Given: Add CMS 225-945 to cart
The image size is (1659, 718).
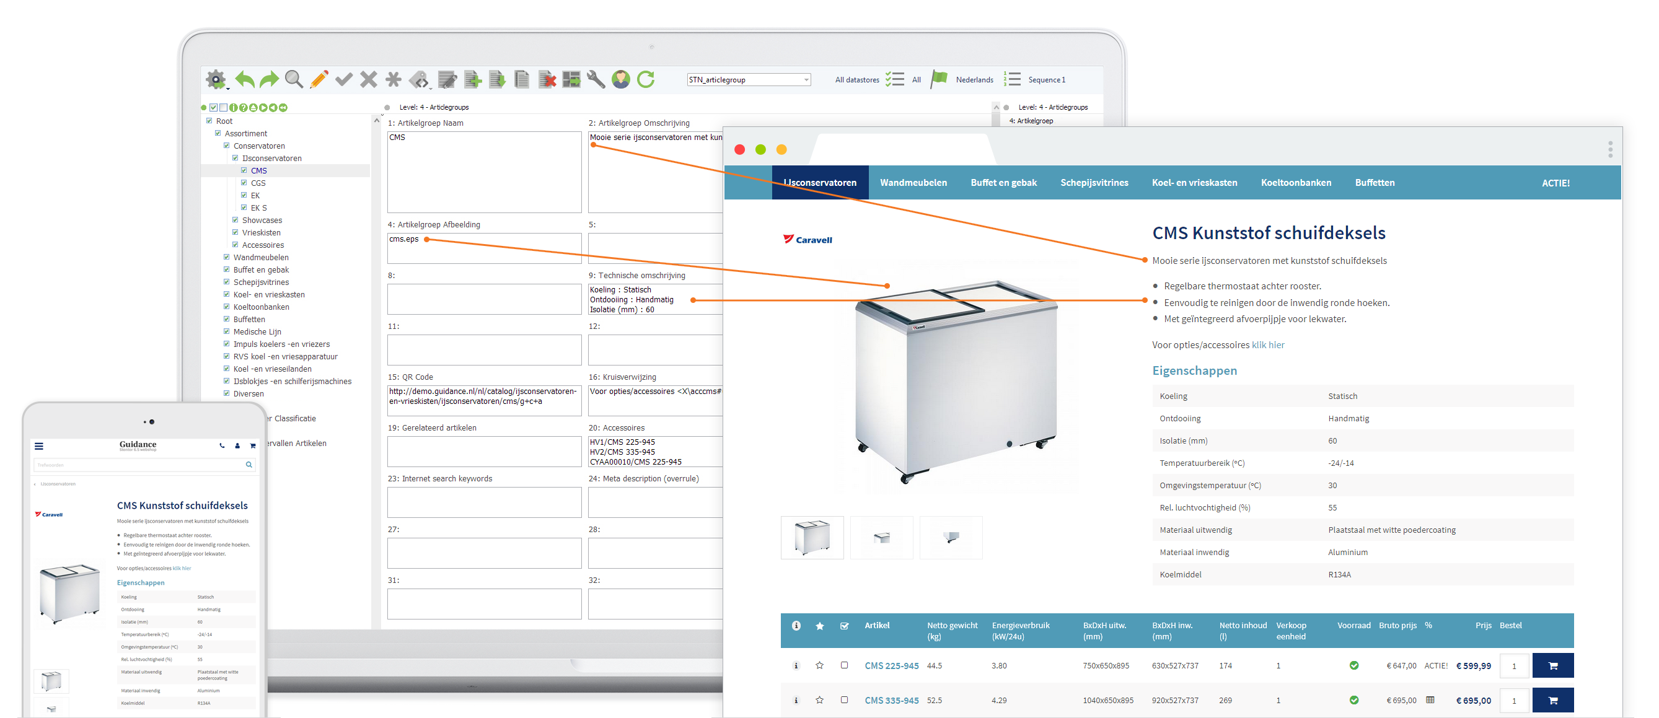Looking at the screenshot, I should [1553, 666].
